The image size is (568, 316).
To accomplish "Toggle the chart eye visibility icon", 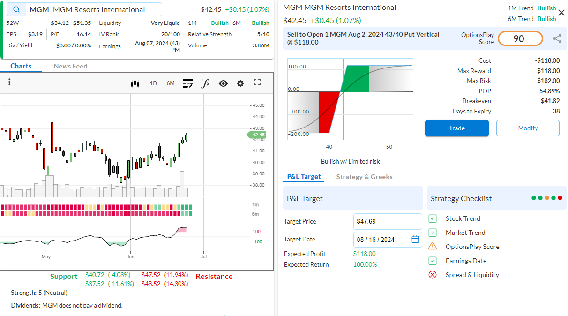I will coord(223,83).
